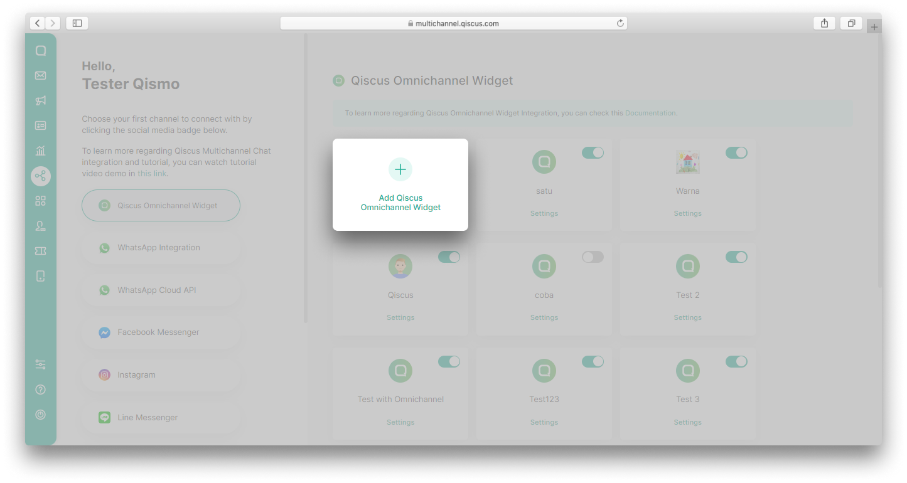Open Settings for Warna widget
907x483 pixels.
(x=688, y=213)
